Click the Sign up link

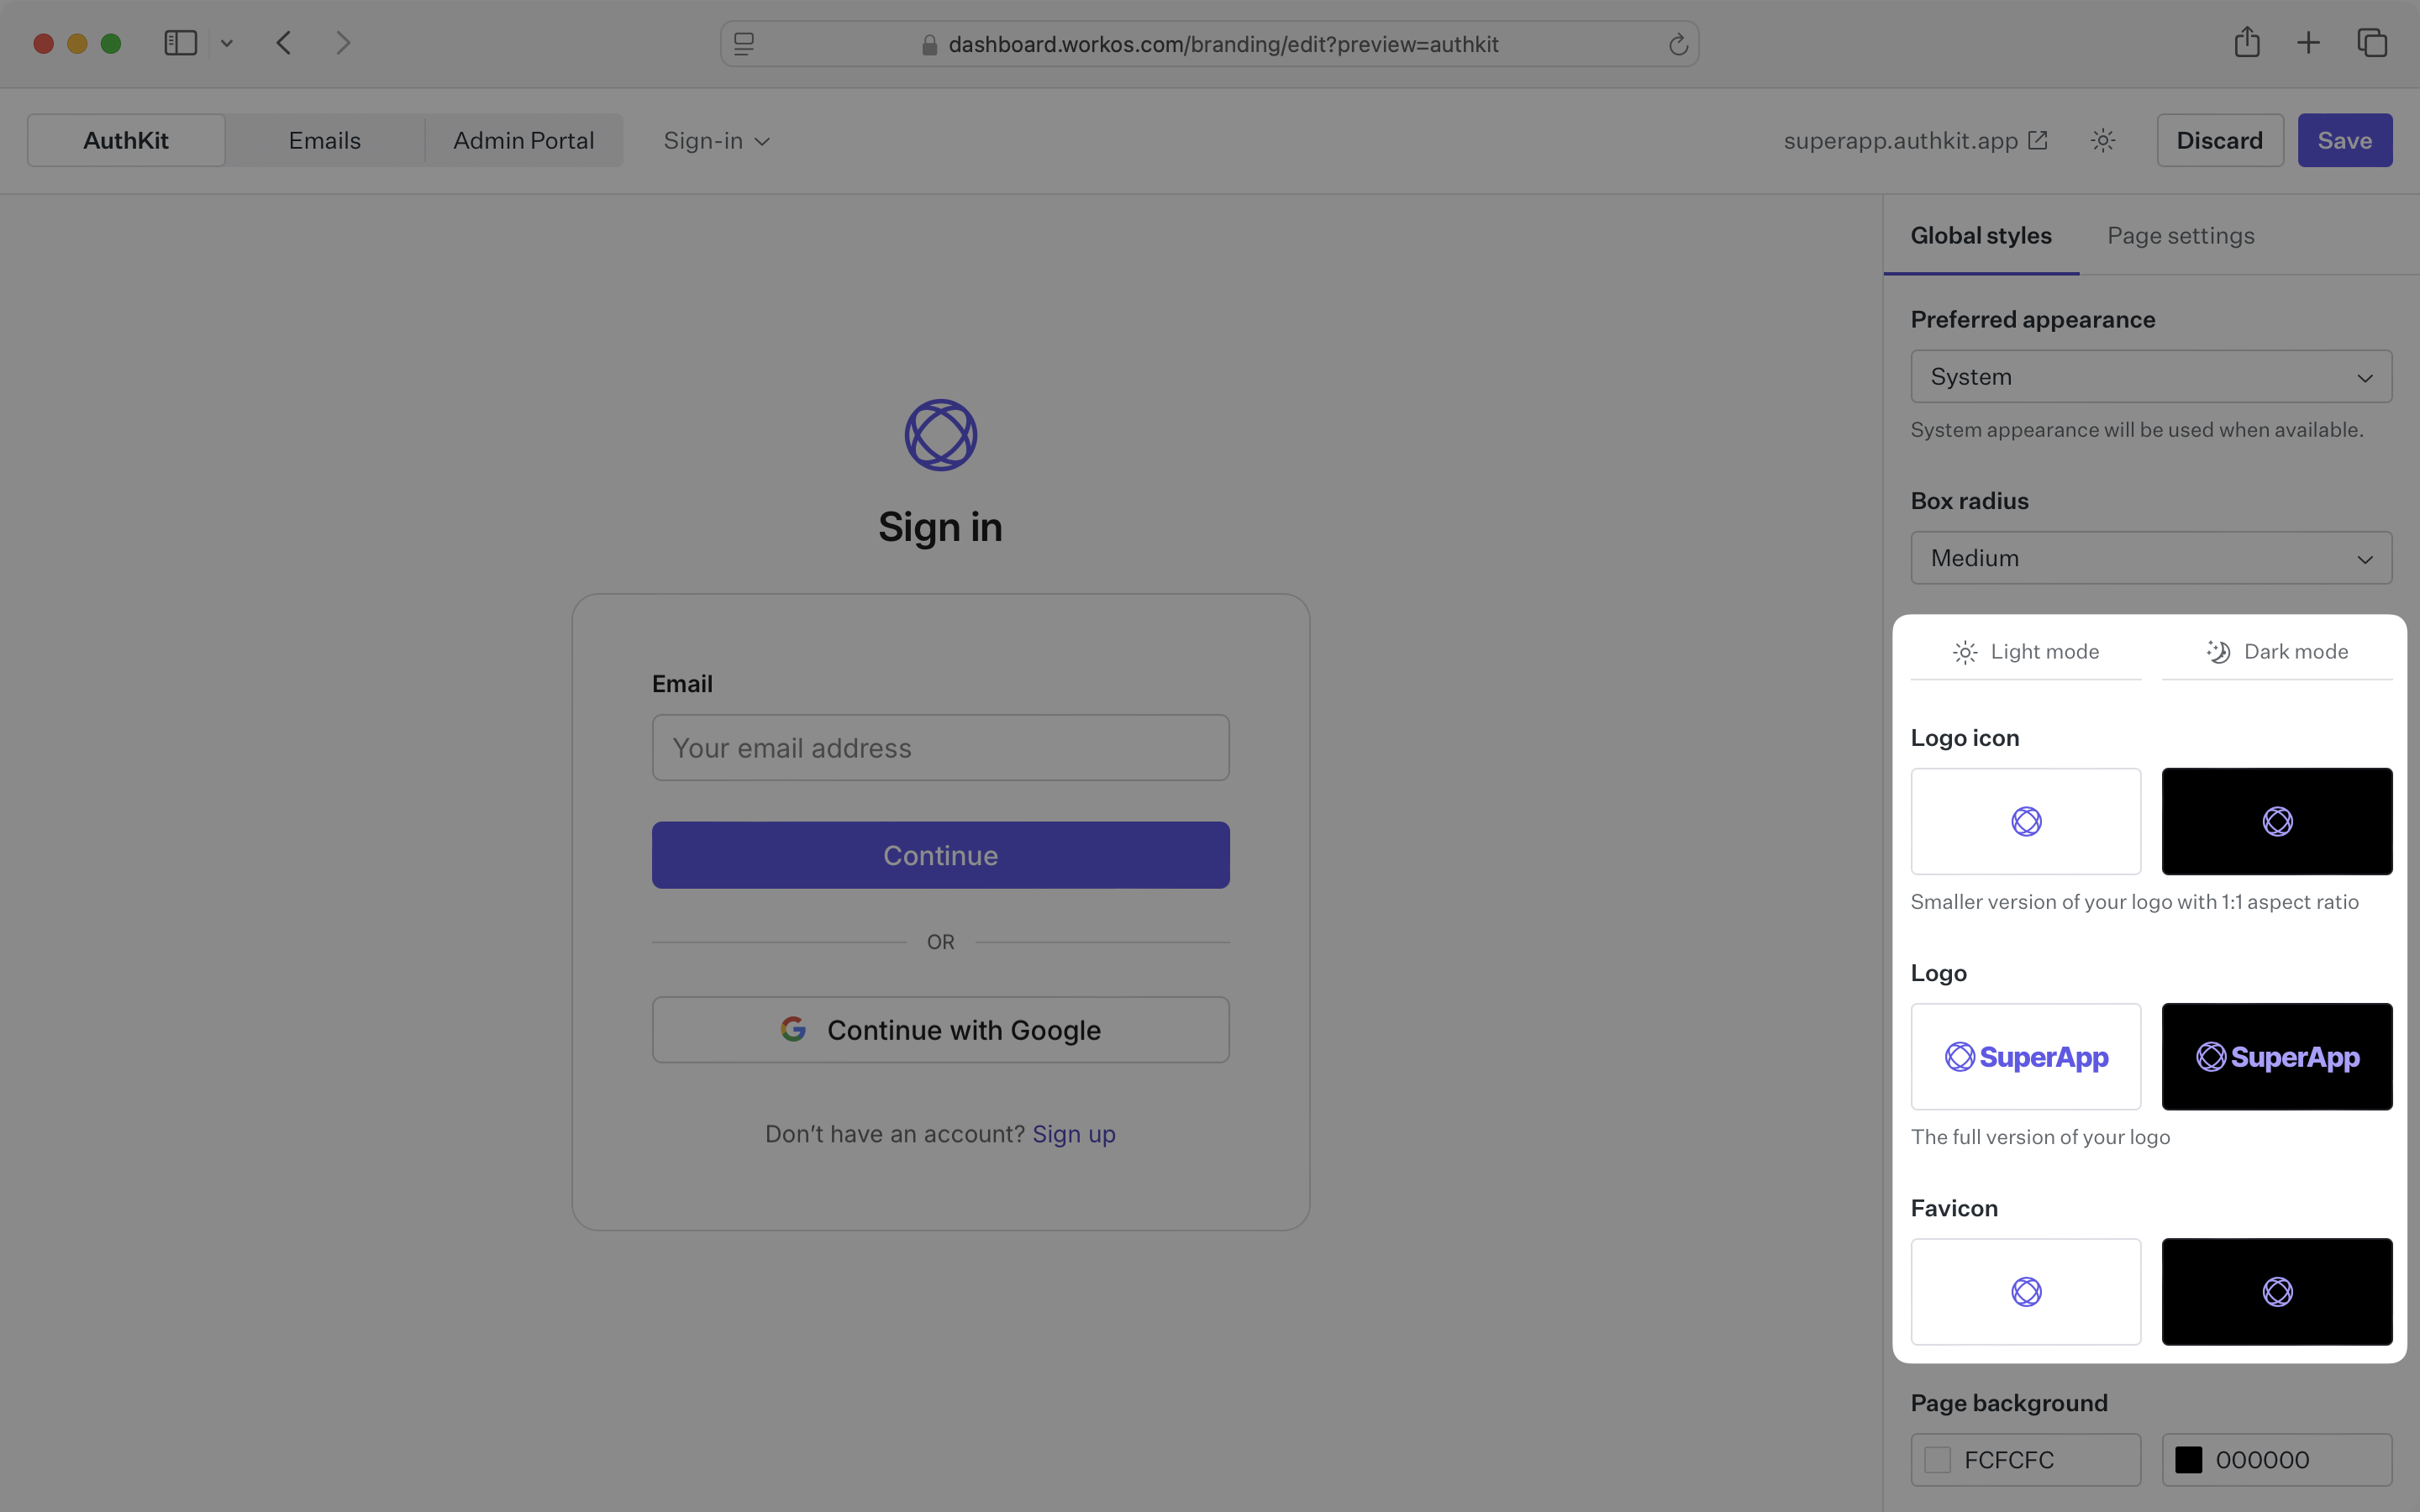point(1073,1132)
